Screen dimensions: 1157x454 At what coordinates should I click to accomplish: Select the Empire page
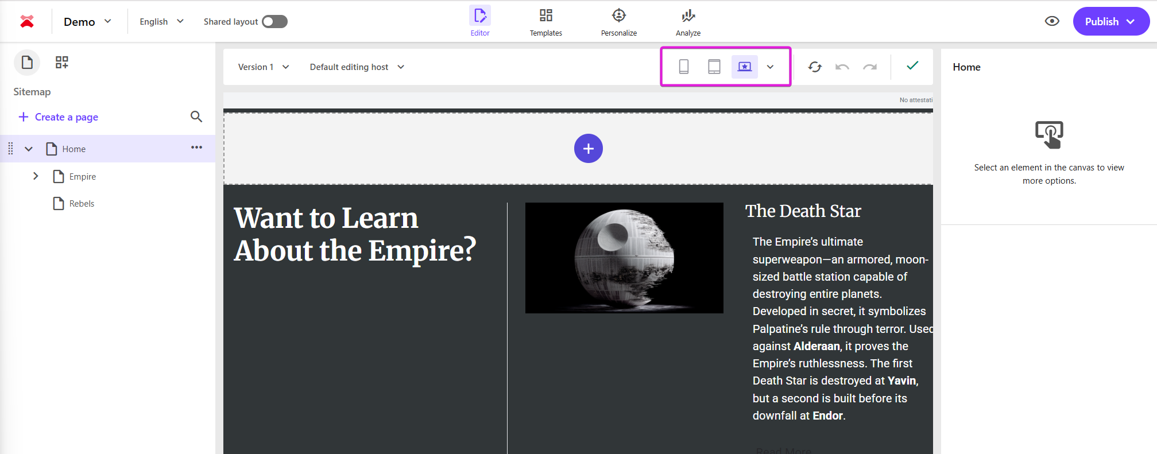[82, 177]
